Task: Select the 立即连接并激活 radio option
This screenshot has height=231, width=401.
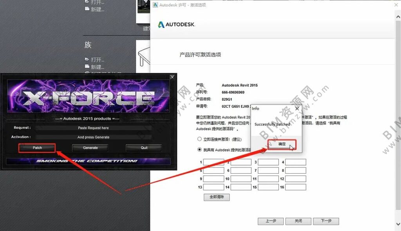Action: click(199, 139)
